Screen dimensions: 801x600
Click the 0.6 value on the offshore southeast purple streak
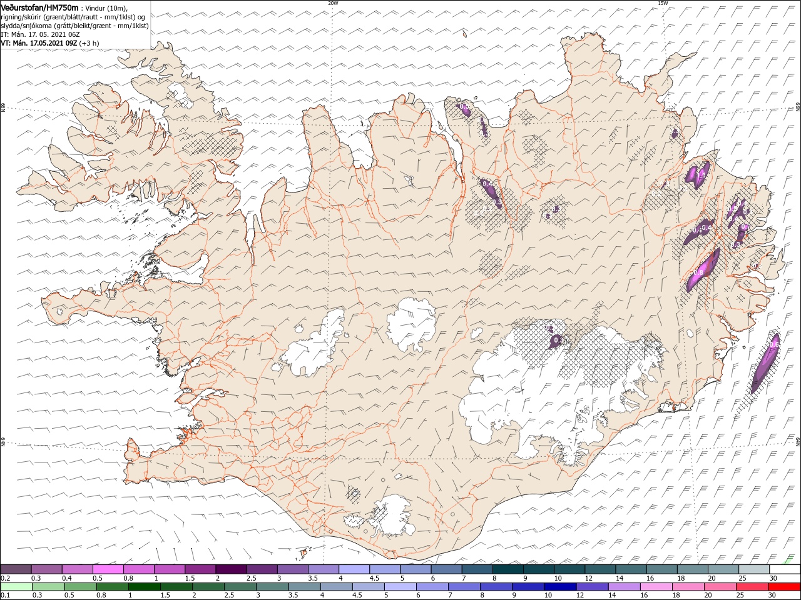tap(774, 344)
